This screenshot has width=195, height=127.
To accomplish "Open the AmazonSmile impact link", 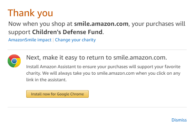I will 30,40.
